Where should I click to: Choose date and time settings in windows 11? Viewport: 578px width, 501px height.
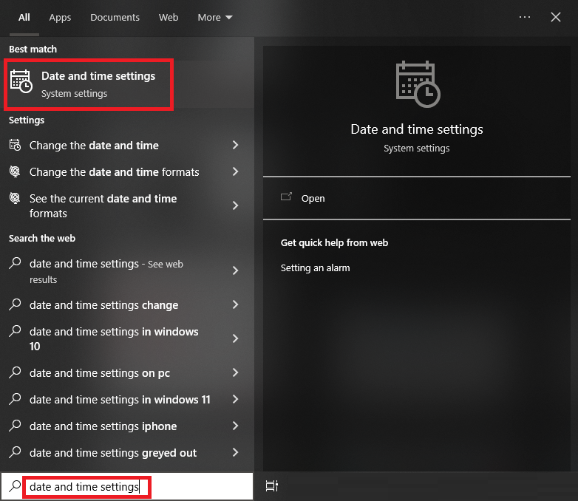(x=127, y=399)
